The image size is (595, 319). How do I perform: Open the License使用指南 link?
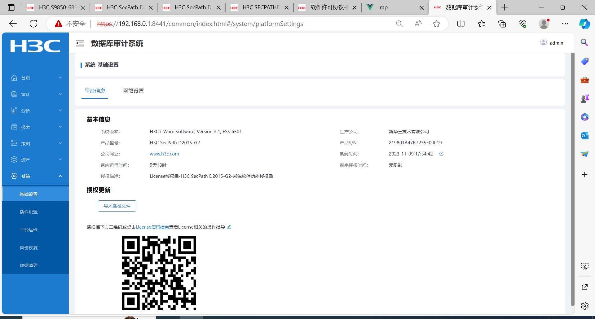pos(152,227)
